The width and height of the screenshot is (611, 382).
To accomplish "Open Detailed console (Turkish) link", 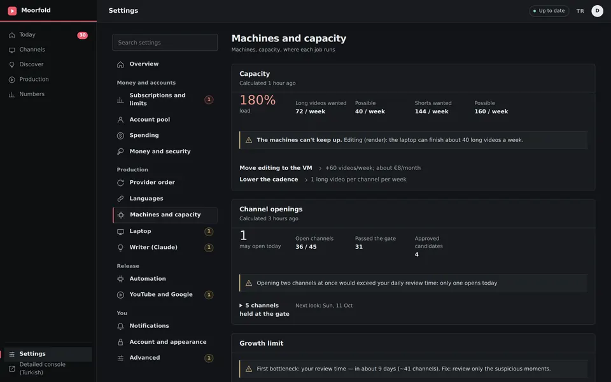I will [48, 369].
